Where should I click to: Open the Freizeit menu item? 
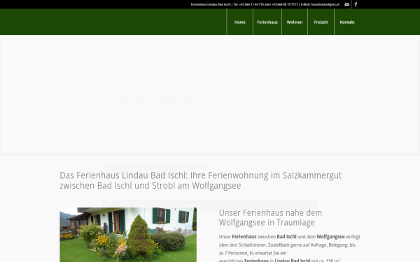click(x=321, y=22)
